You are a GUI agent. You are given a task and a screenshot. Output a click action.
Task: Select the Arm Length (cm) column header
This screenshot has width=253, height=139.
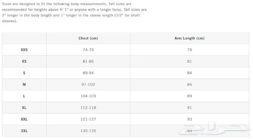(x=189, y=38)
